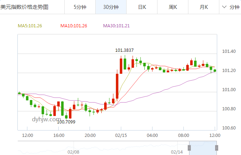Click the 100.60 price axis label
241x155 pixels.
tap(229, 128)
